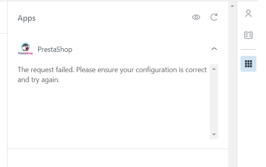The width and height of the screenshot is (266, 167).
Task: Click the PrestaShop logo icon
Action: pyautogui.click(x=25, y=49)
